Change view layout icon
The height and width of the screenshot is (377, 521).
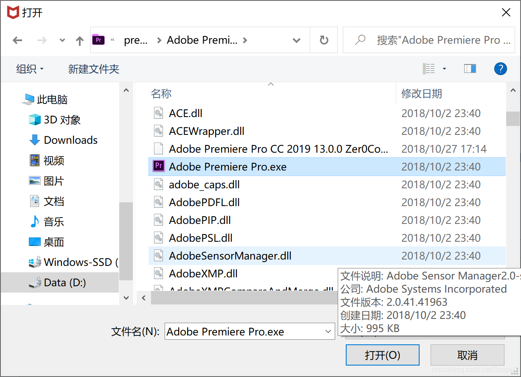[x=429, y=68]
